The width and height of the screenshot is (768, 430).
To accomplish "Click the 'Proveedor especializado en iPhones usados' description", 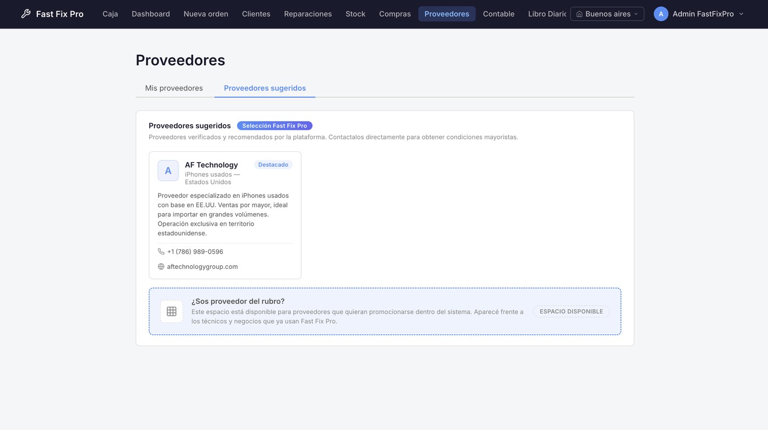I will pos(223,214).
